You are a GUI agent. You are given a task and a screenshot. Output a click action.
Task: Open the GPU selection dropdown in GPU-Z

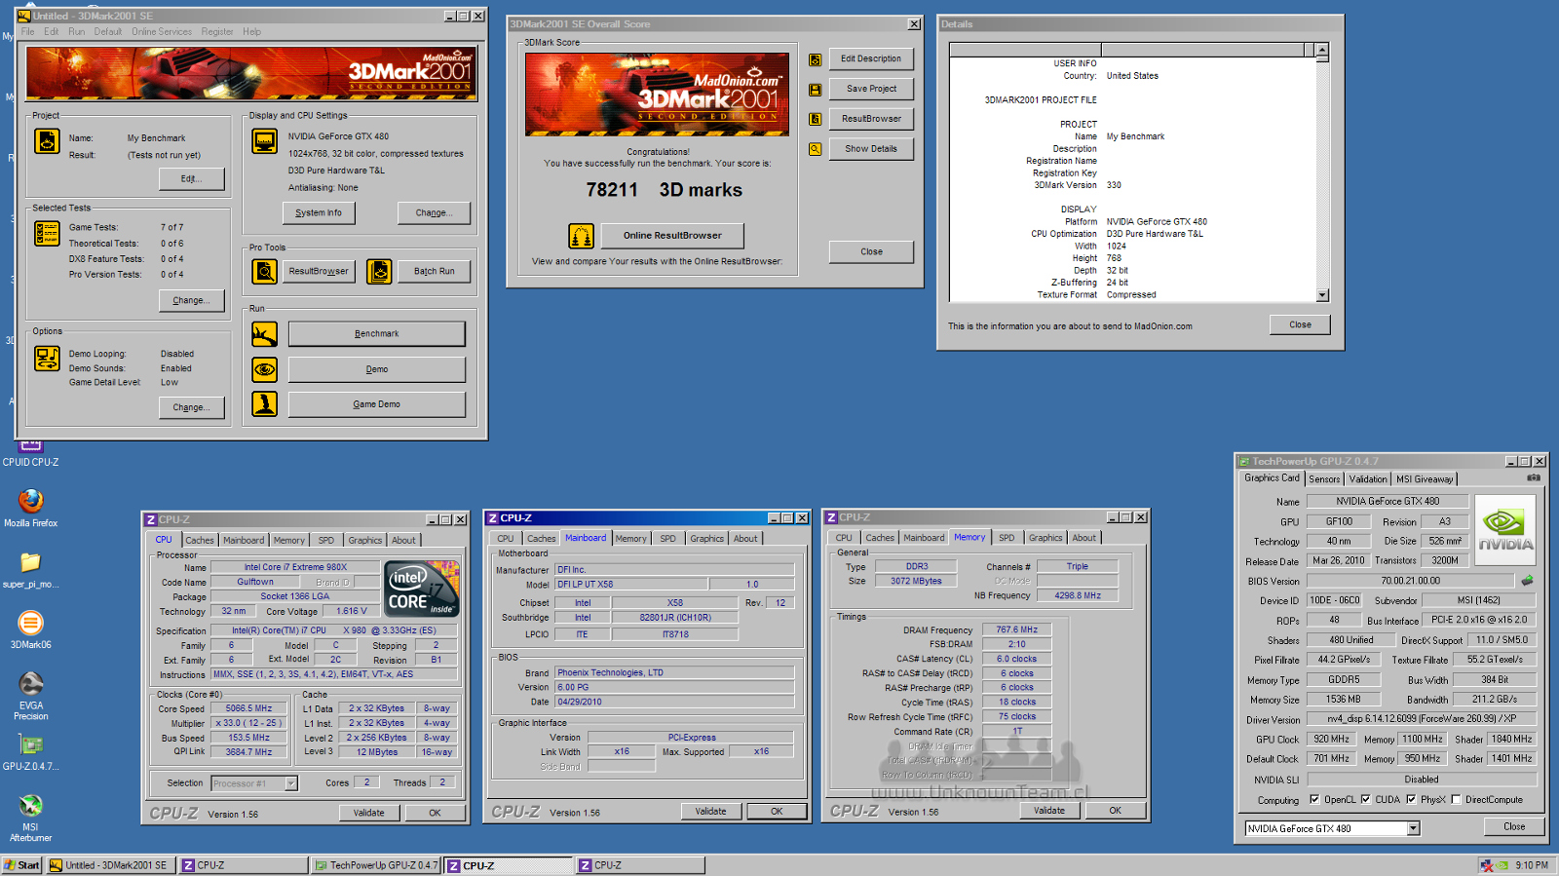click(1413, 828)
